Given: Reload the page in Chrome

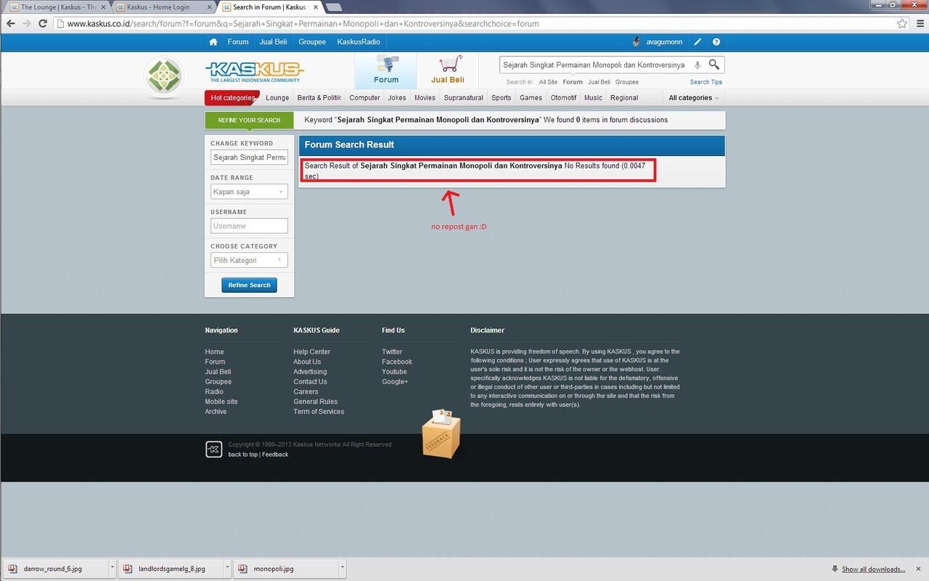Looking at the screenshot, I should tap(43, 23).
